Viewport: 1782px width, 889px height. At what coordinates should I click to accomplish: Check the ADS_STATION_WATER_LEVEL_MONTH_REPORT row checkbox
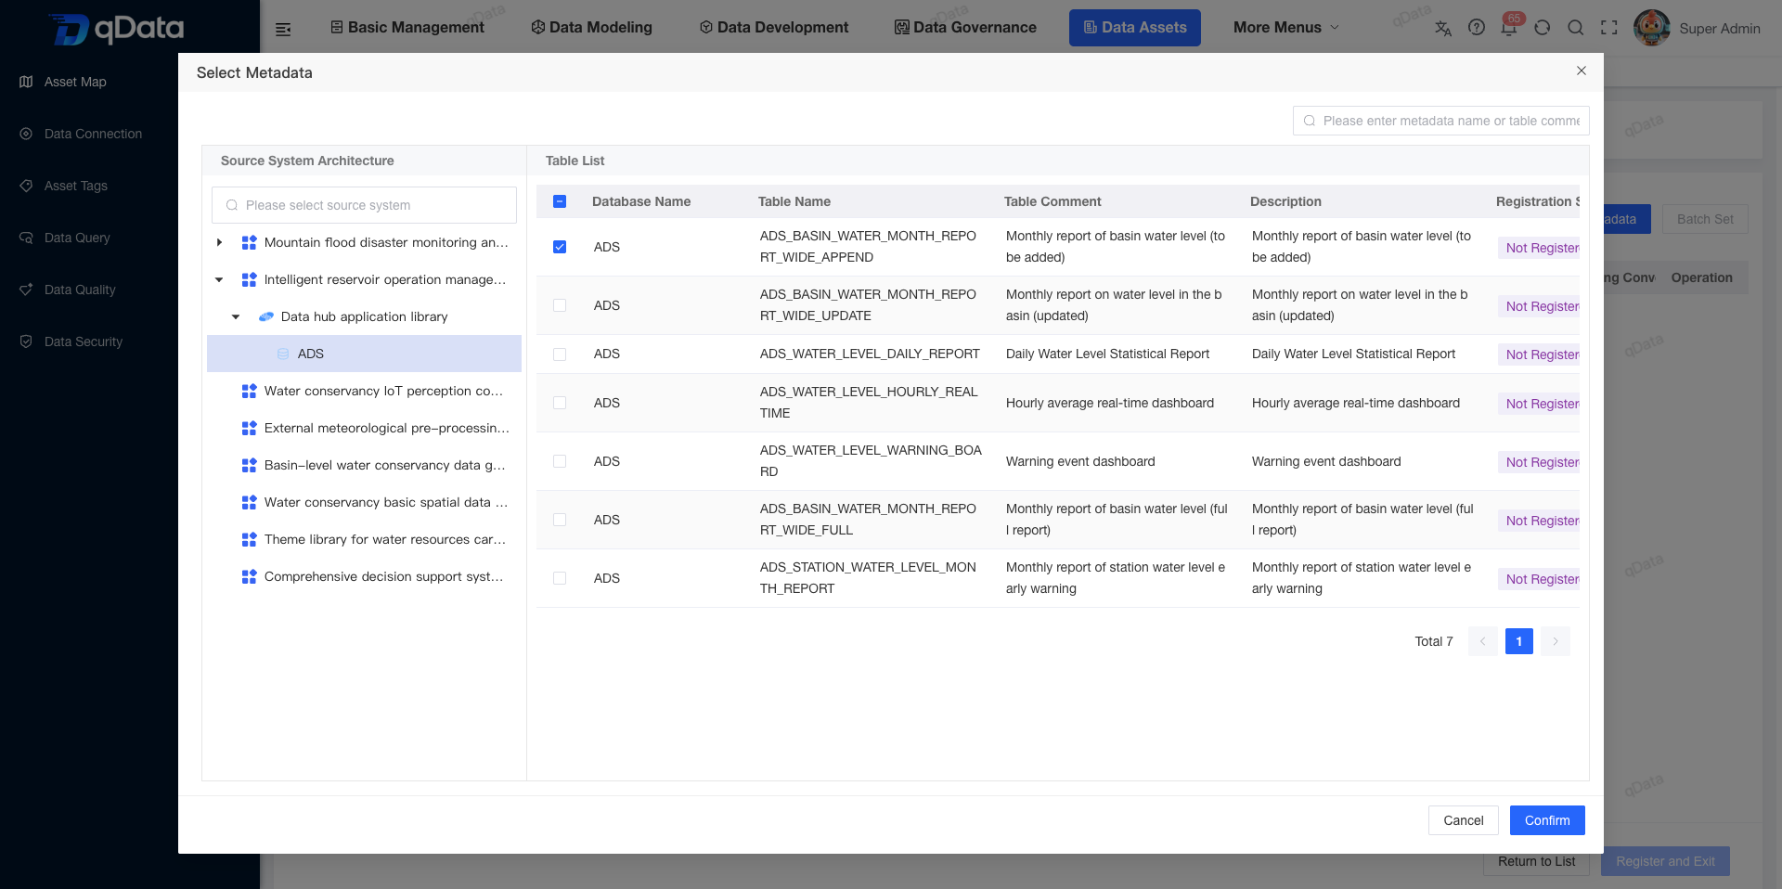[x=560, y=578]
